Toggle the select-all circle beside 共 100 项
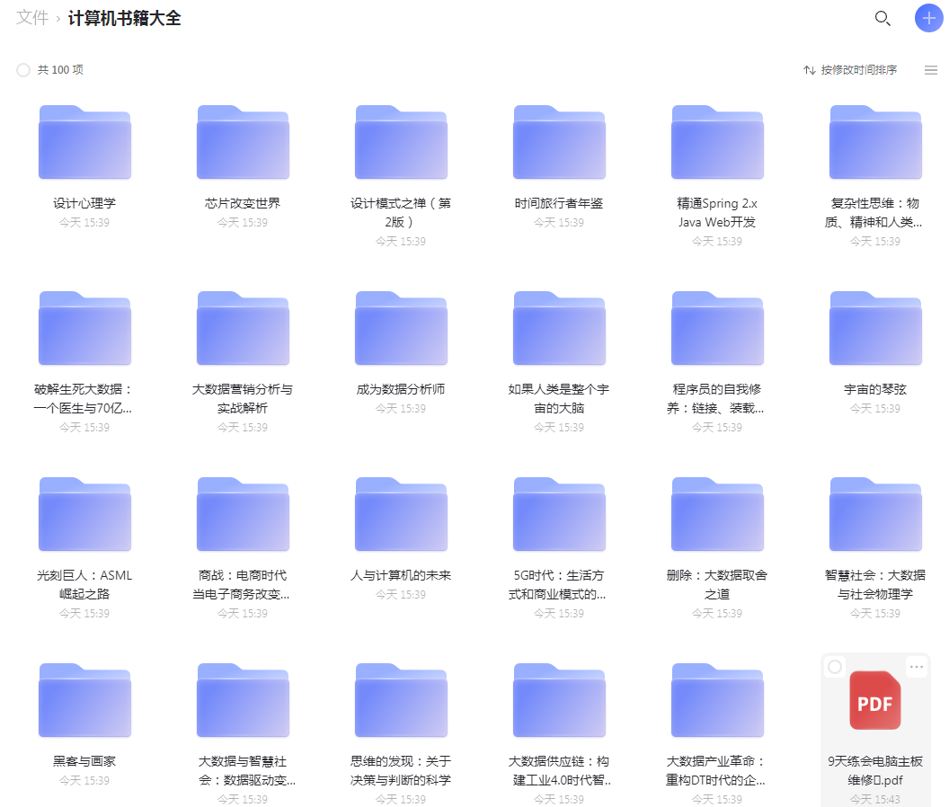This screenshot has height=807, width=949. 23,70
